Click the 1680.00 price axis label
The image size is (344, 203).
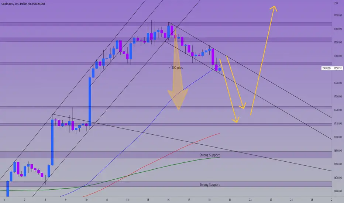pyautogui.click(x=338, y=164)
